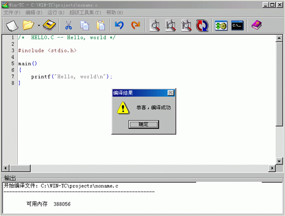Click the left arrow of the horizontal scrollbar

tap(5, 168)
